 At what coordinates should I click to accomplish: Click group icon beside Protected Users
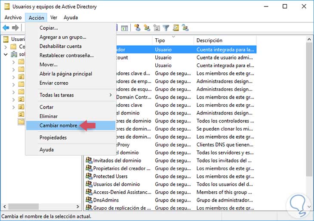point(89,176)
